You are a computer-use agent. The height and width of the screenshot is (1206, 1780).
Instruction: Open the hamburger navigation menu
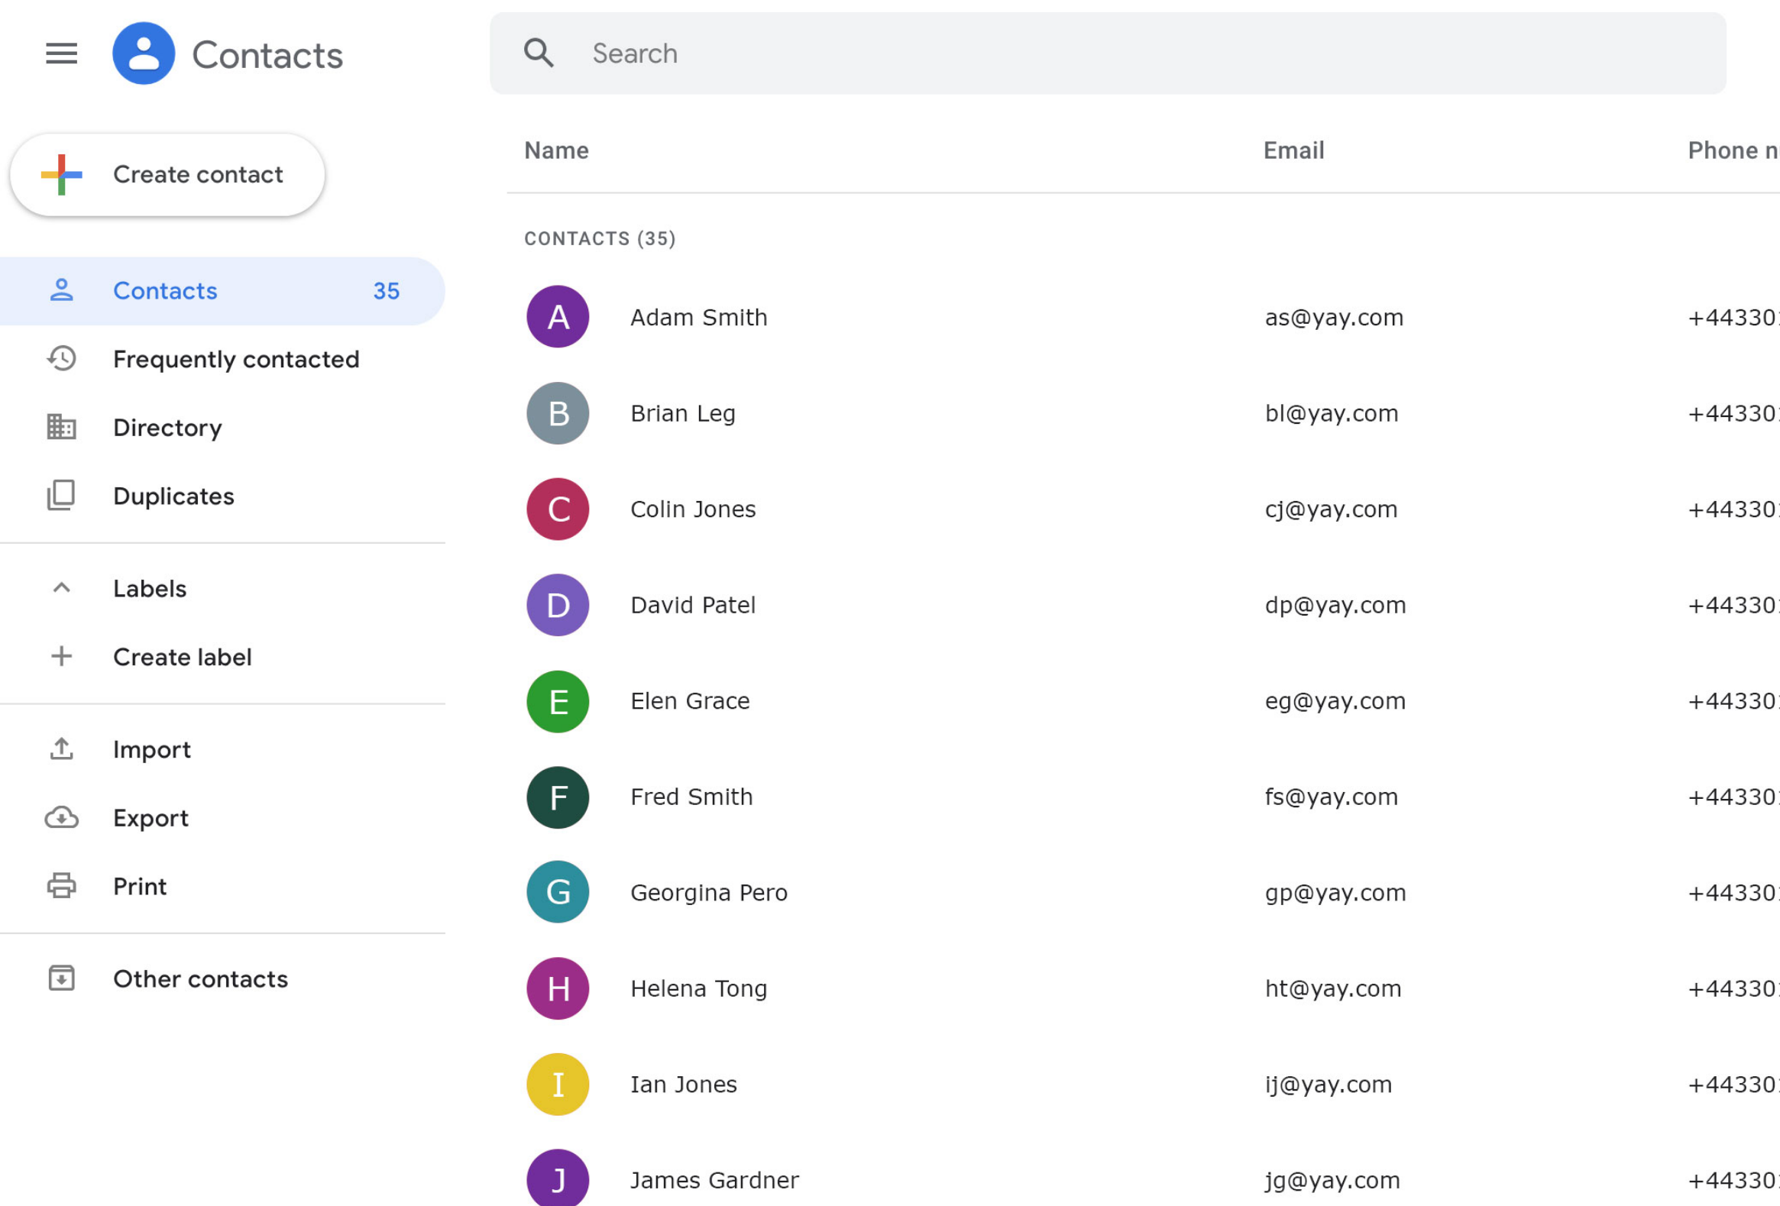[61, 53]
